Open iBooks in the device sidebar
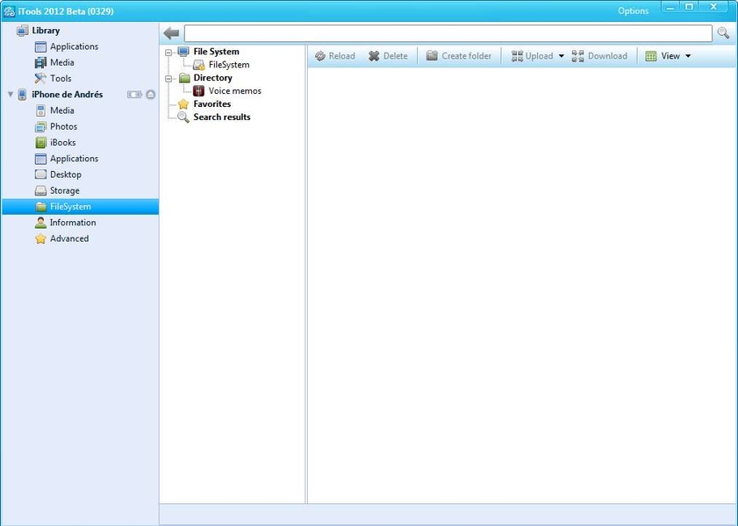The image size is (738, 526). [62, 143]
